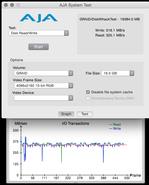
Task: Click the Options section label
Action: tap(16, 60)
